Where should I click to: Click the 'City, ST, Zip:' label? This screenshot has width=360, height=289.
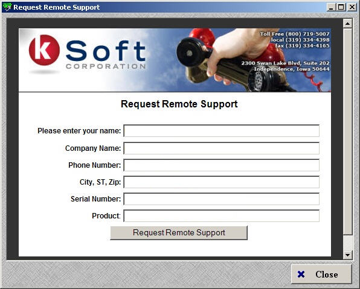pyautogui.click(x=100, y=182)
